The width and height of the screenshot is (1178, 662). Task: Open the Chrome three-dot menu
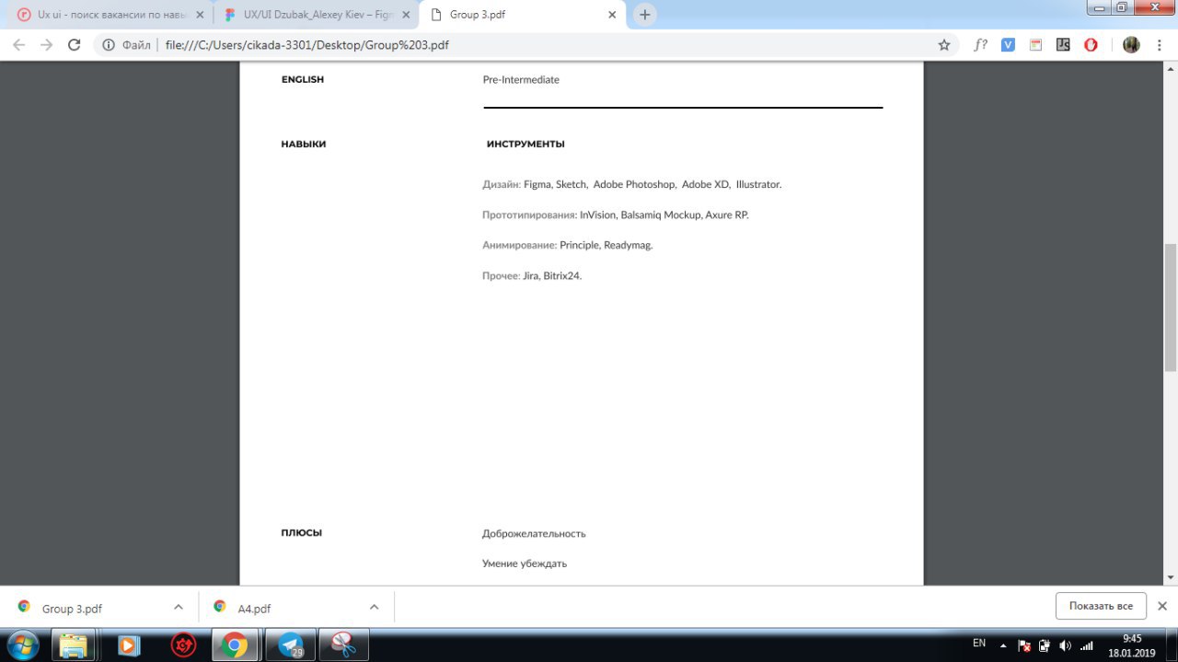(x=1159, y=44)
